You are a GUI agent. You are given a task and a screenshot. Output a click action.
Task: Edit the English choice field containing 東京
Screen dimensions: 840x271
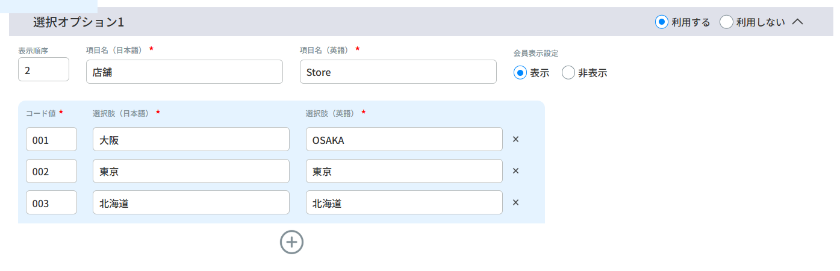(x=404, y=171)
